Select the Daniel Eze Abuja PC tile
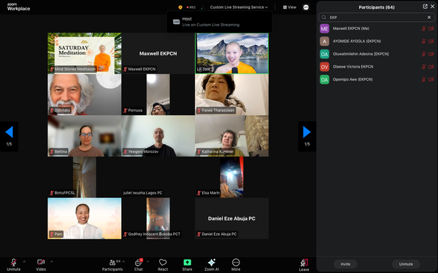438x273 pixels. pyautogui.click(x=232, y=218)
